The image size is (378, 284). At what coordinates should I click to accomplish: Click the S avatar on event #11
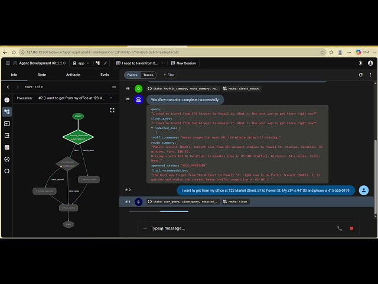click(x=138, y=202)
